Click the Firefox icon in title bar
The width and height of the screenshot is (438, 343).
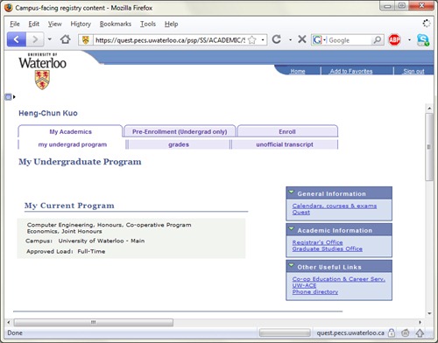pyautogui.click(x=9, y=8)
